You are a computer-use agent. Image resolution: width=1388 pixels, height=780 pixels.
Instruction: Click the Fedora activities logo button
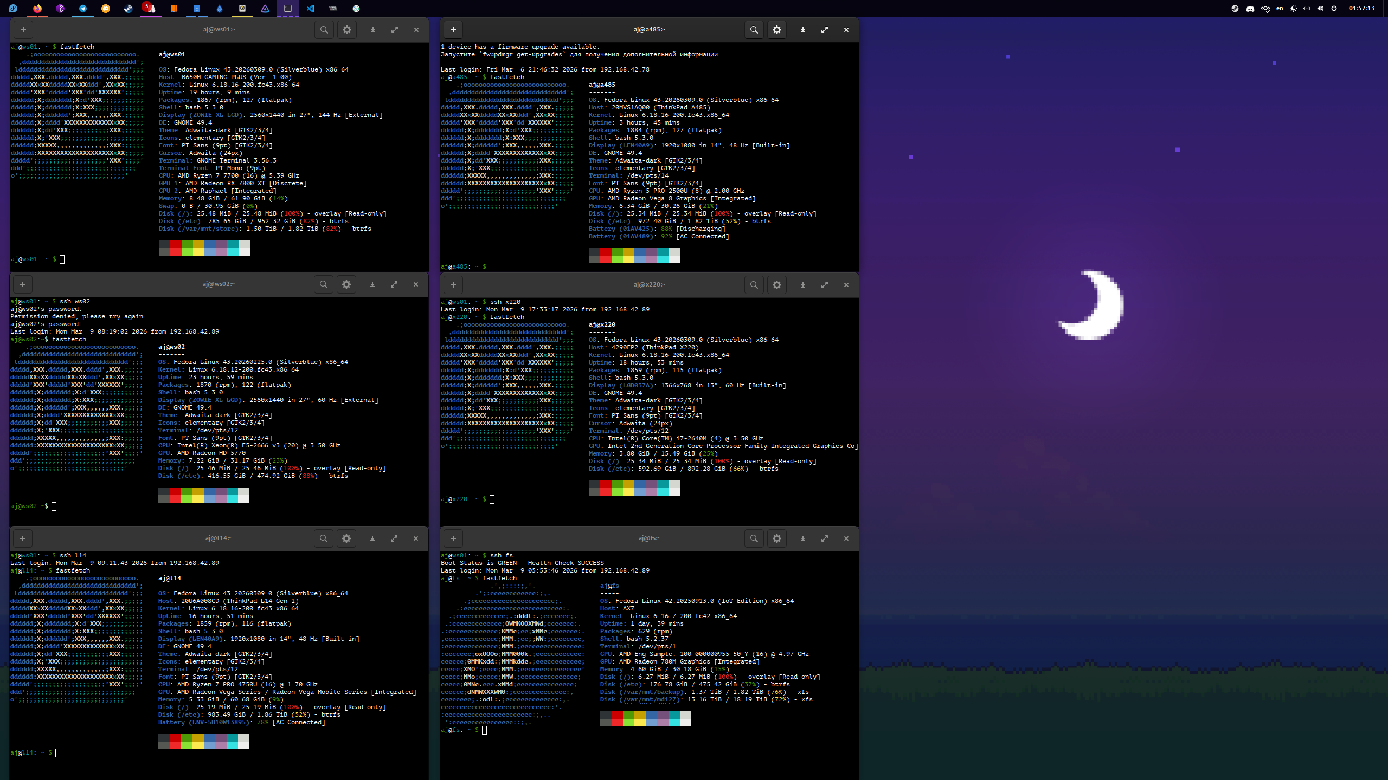[x=14, y=8]
